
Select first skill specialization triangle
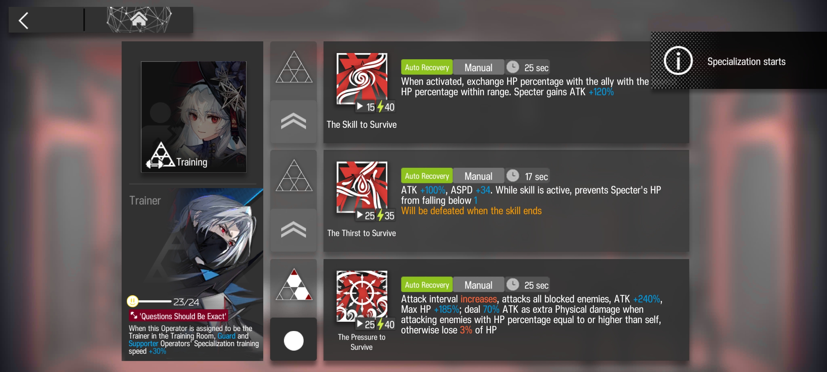coord(294,67)
